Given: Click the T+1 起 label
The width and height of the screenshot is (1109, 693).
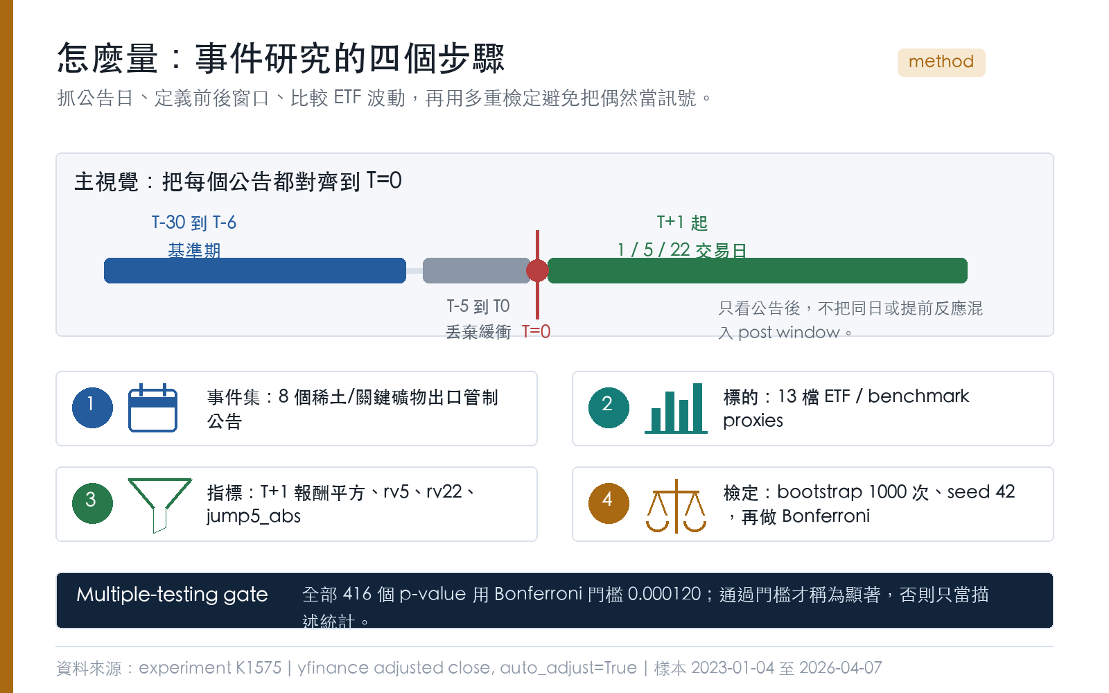Looking at the screenshot, I should 682,222.
